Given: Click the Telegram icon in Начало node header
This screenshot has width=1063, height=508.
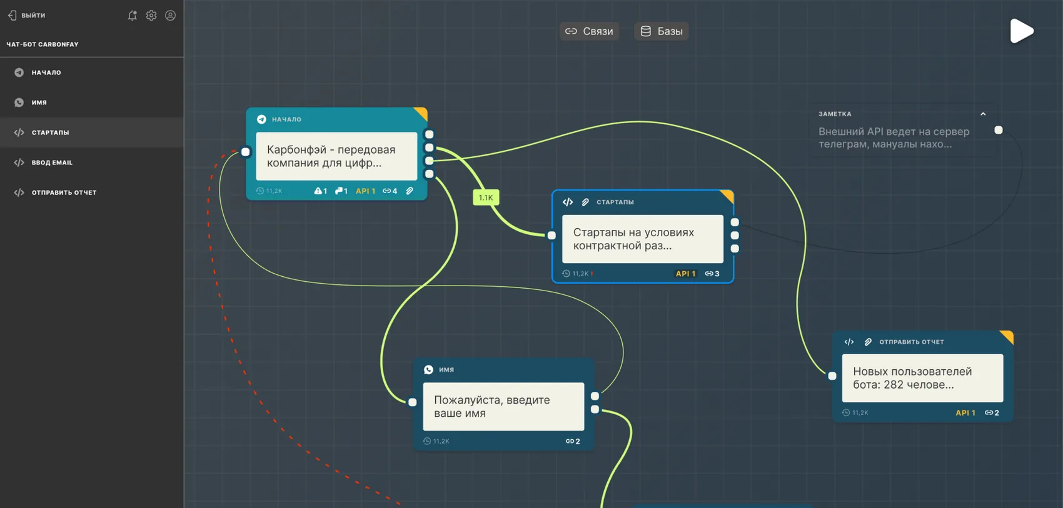Looking at the screenshot, I should tap(261, 119).
